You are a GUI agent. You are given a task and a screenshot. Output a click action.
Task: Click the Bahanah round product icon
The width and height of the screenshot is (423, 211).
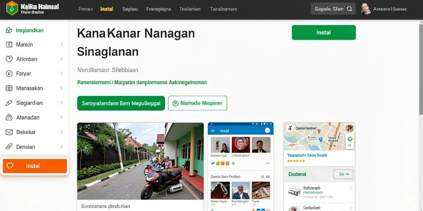click(x=294, y=192)
